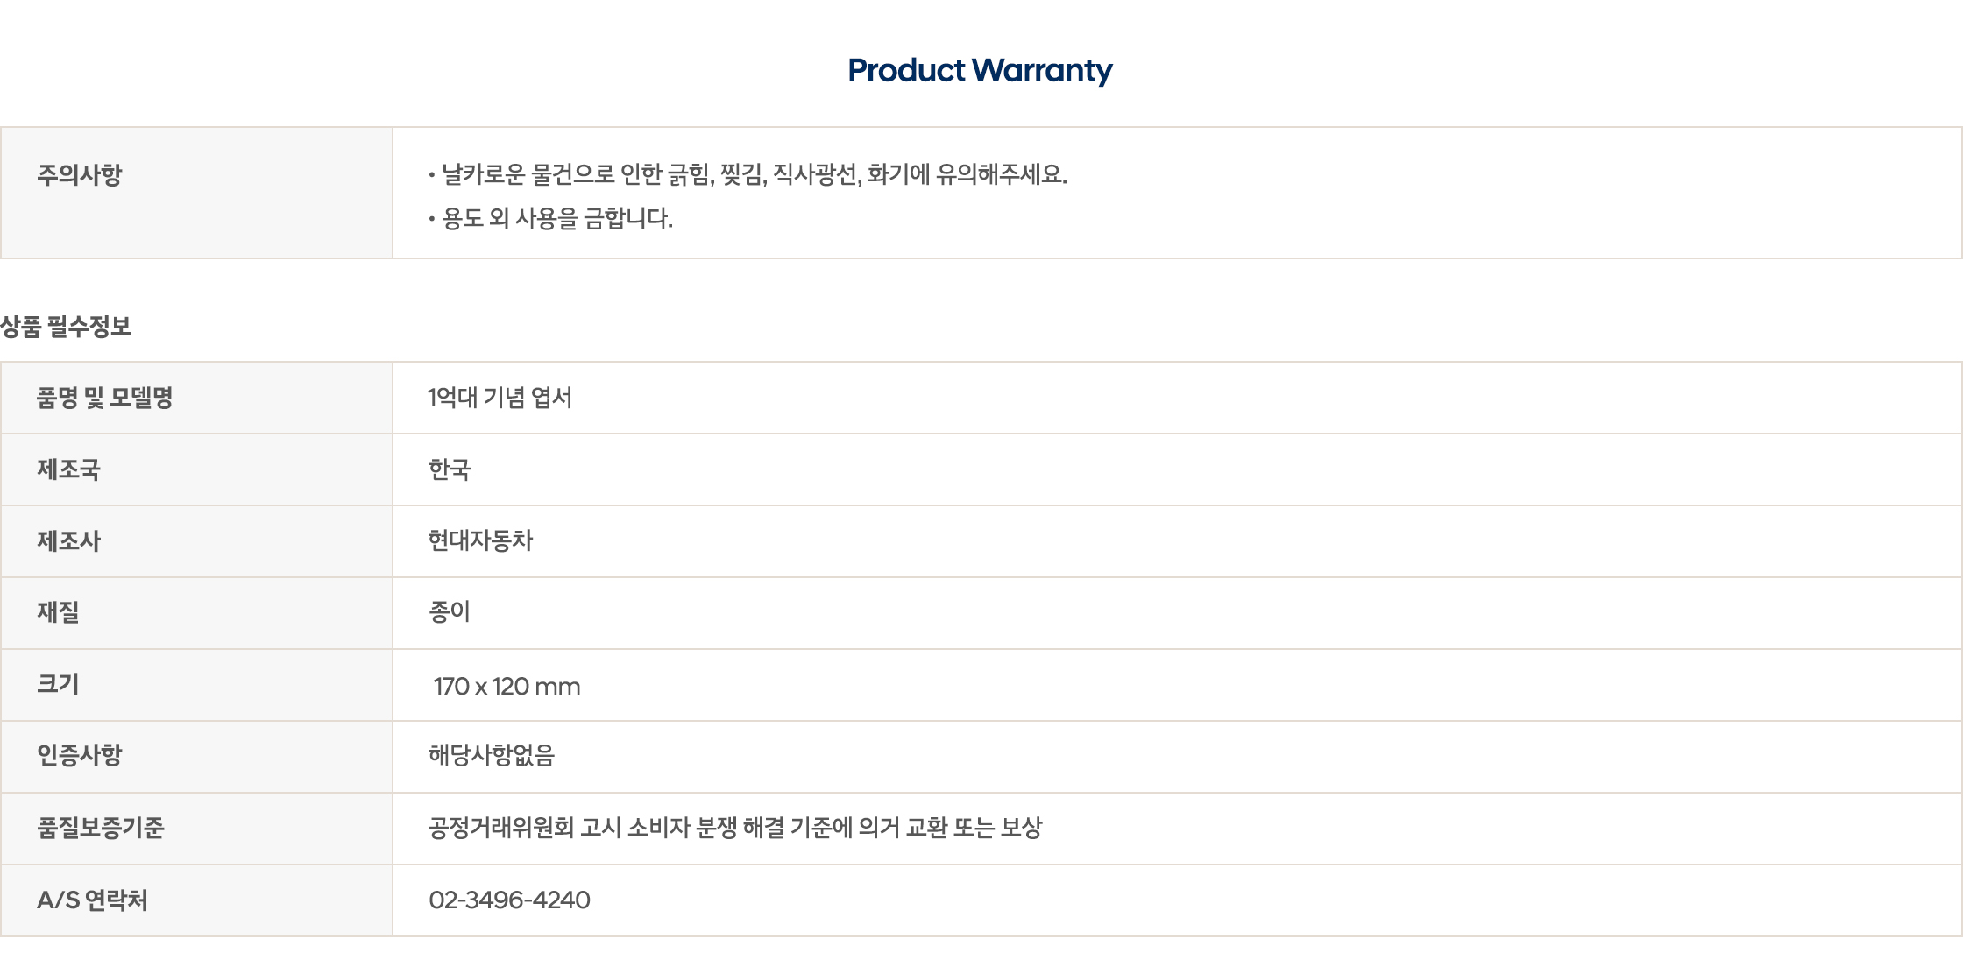Click the 170 x 120 mm size value
This screenshot has height=960, width=1963.
(x=507, y=686)
